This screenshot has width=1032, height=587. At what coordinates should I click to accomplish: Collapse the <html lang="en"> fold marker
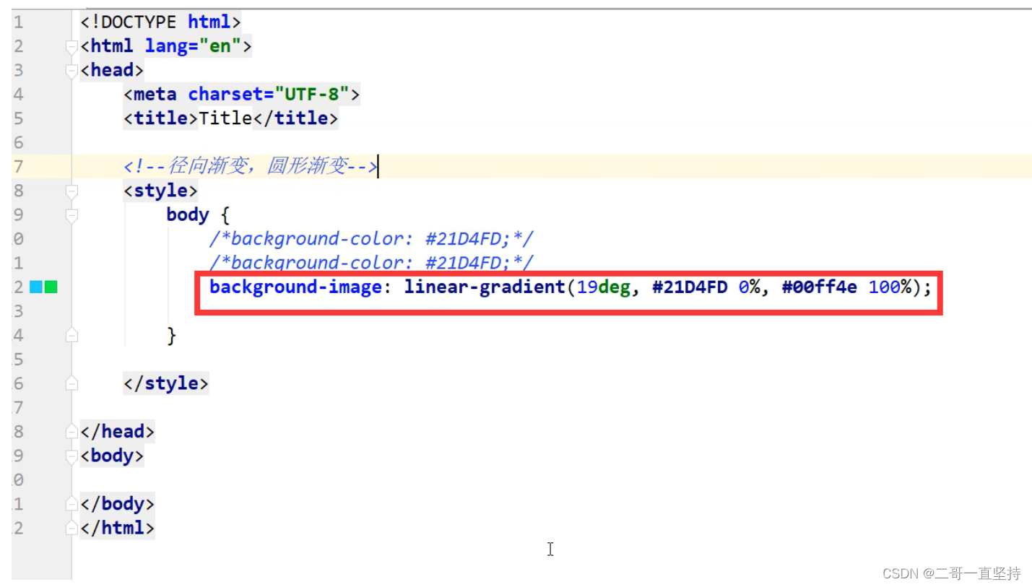pos(71,47)
